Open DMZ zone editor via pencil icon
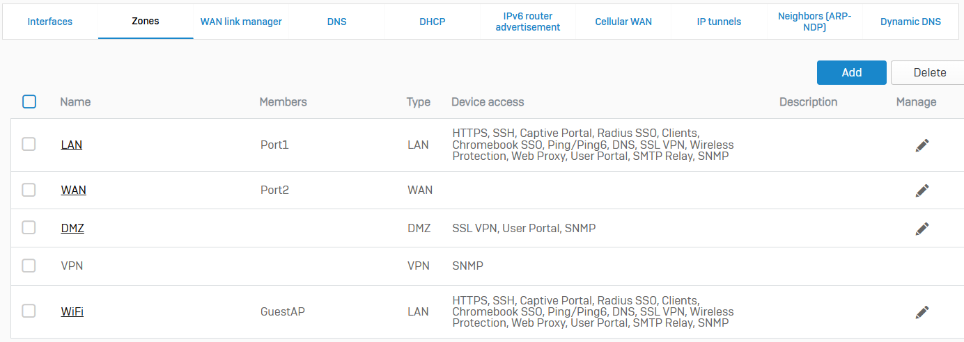 click(x=922, y=228)
